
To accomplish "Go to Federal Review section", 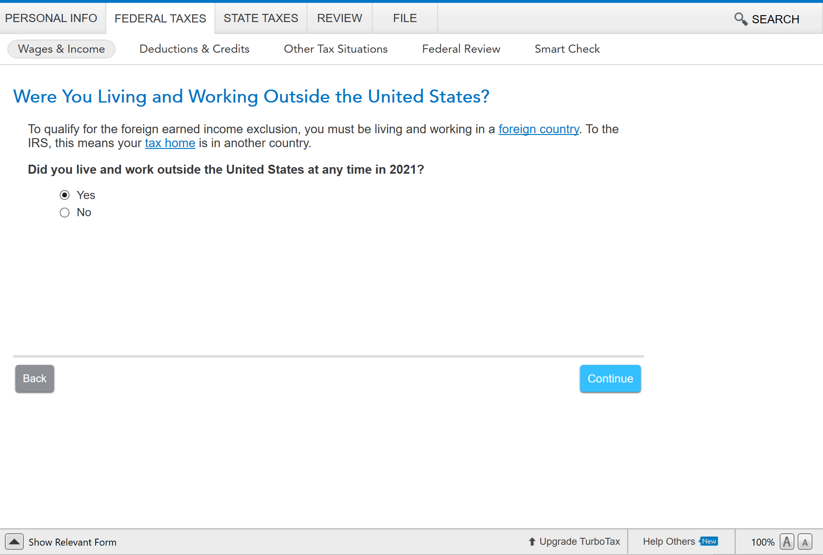I will click(x=461, y=49).
